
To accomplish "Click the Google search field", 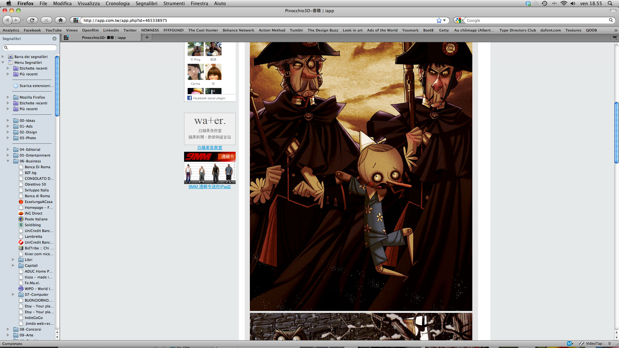I will point(535,20).
